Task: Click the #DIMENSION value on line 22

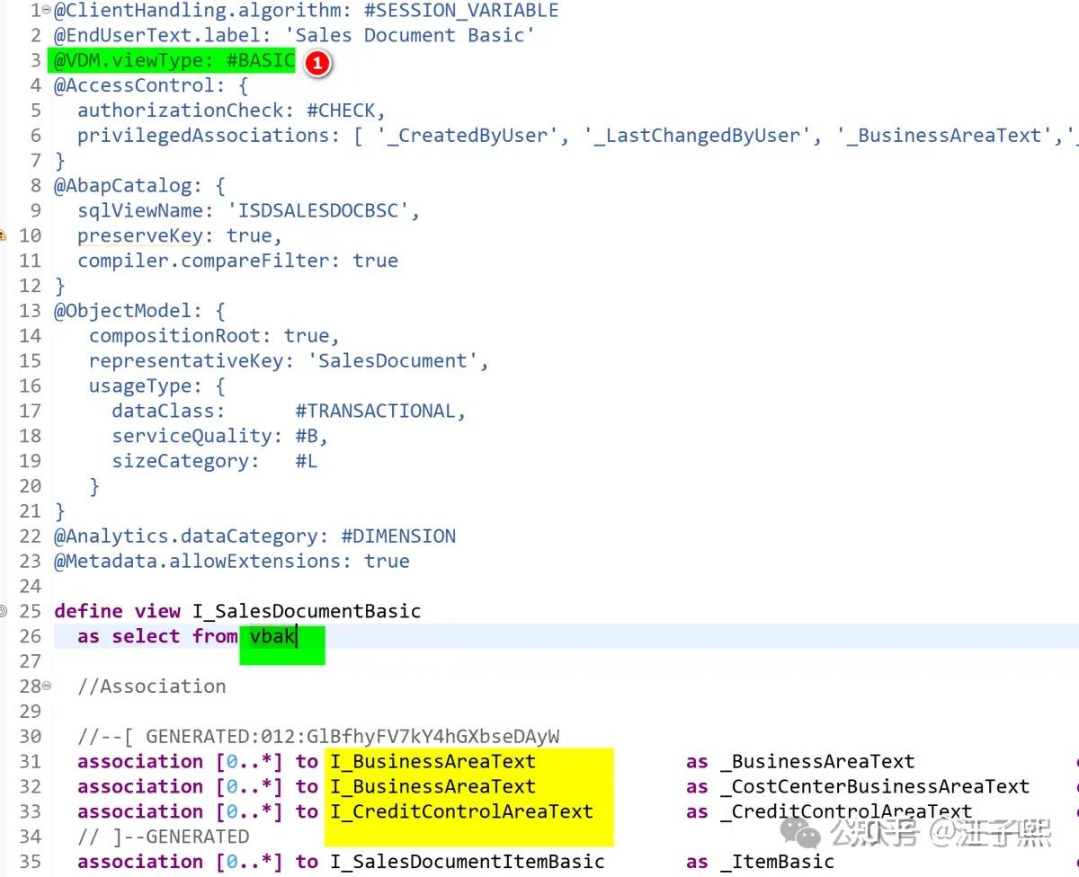Action: pos(398,536)
